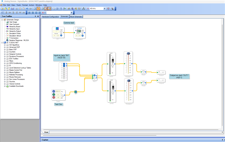Expand the ADI Algorithms folder

click(5, 45)
